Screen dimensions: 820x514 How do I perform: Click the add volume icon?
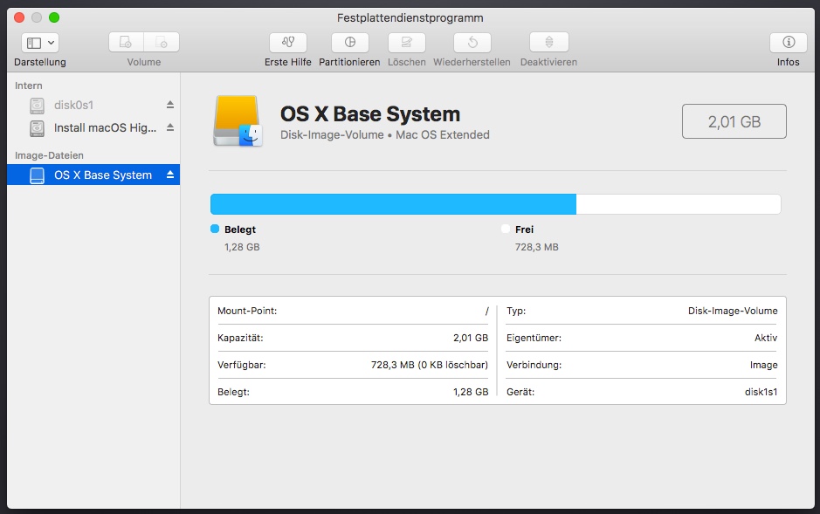click(126, 42)
